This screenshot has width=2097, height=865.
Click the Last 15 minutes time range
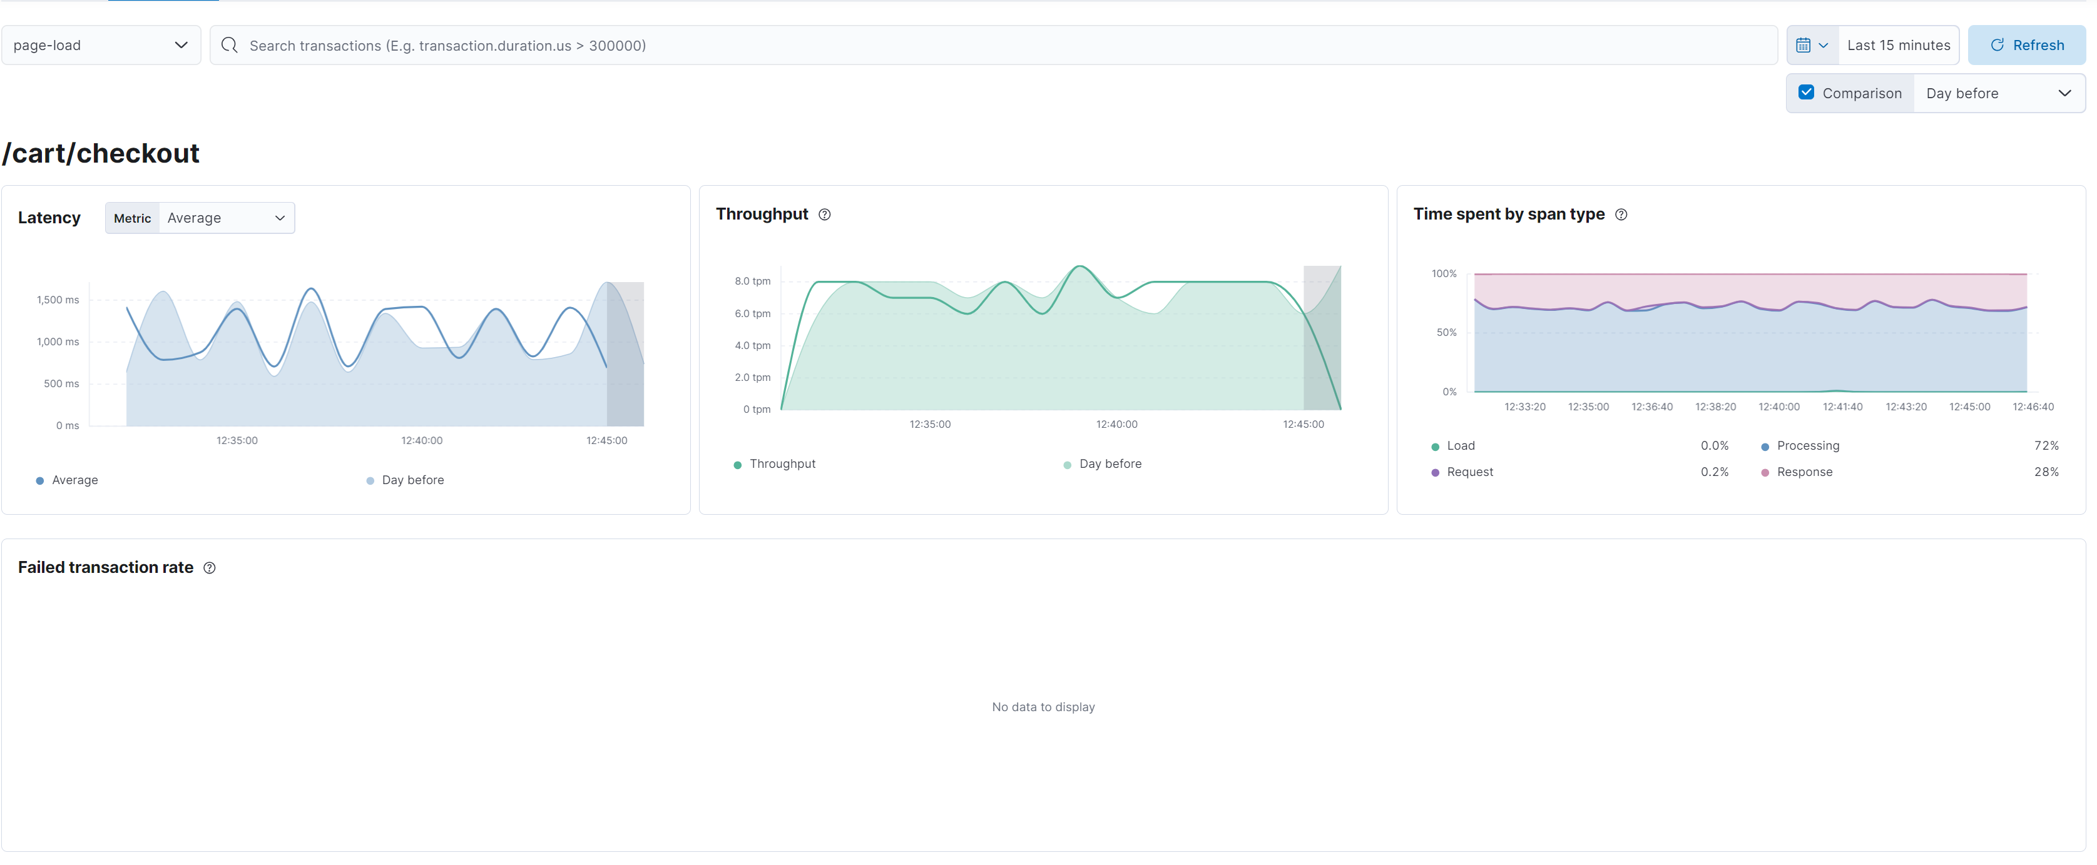(x=1899, y=45)
